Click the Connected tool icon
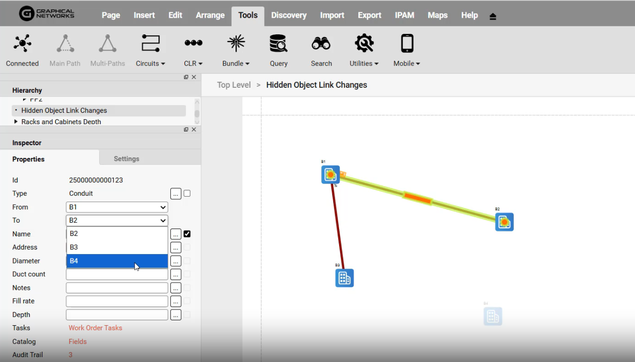This screenshot has height=362, width=635. 23,44
